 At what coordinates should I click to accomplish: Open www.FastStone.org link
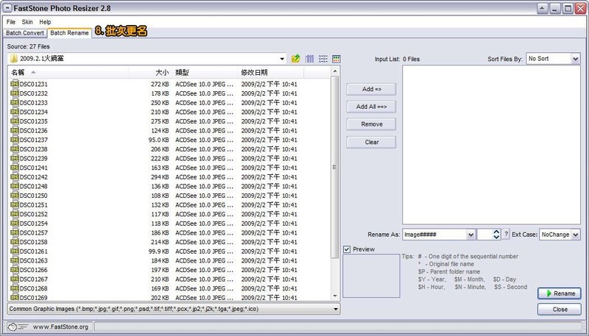pos(60,326)
